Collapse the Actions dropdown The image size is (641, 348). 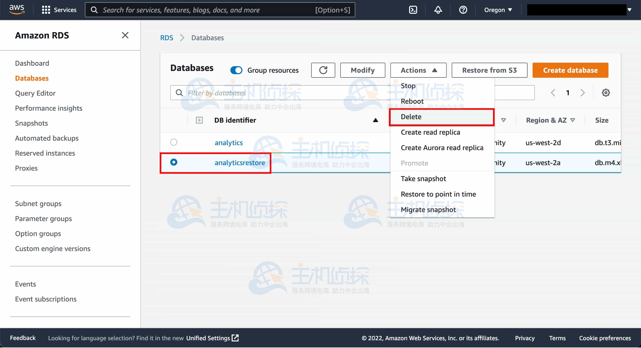coord(418,70)
